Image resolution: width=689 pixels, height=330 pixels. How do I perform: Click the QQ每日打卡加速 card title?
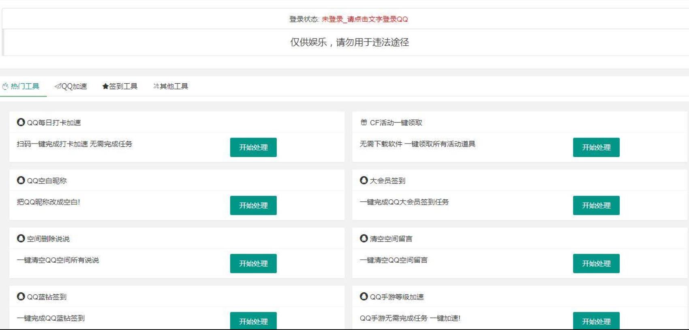click(x=54, y=123)
